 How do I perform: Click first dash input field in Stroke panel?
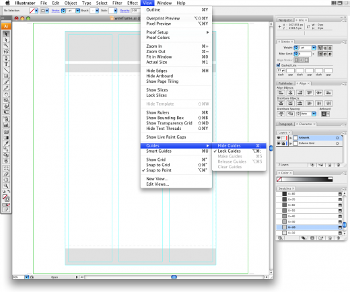click(x=281, y=71)
